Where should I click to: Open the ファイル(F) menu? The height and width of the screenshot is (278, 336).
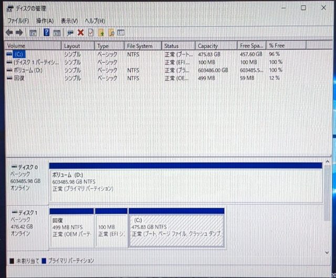[x=18, y=20]
